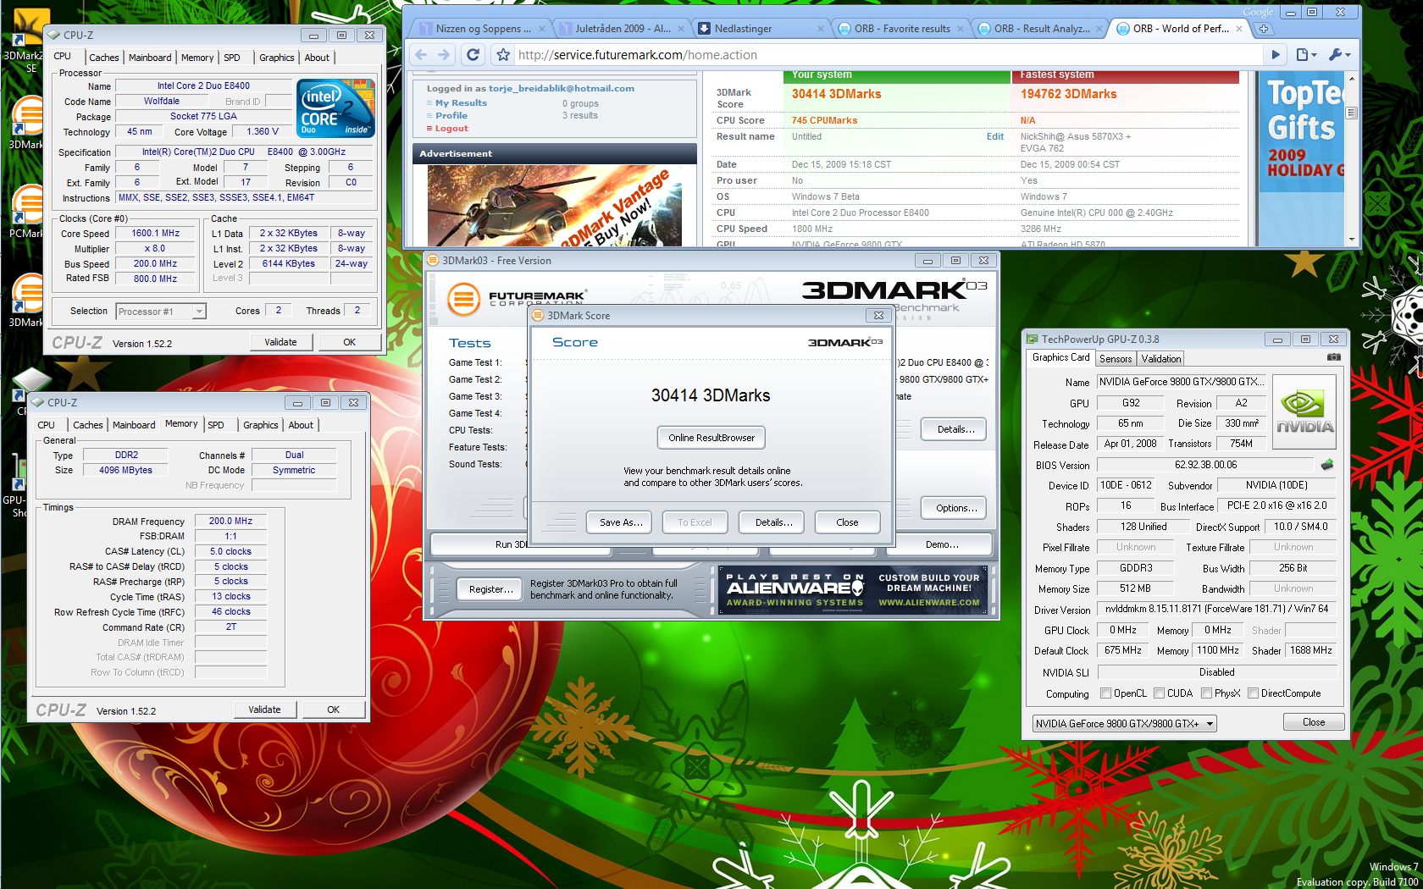Bookmark the page with the star icon

503,55
